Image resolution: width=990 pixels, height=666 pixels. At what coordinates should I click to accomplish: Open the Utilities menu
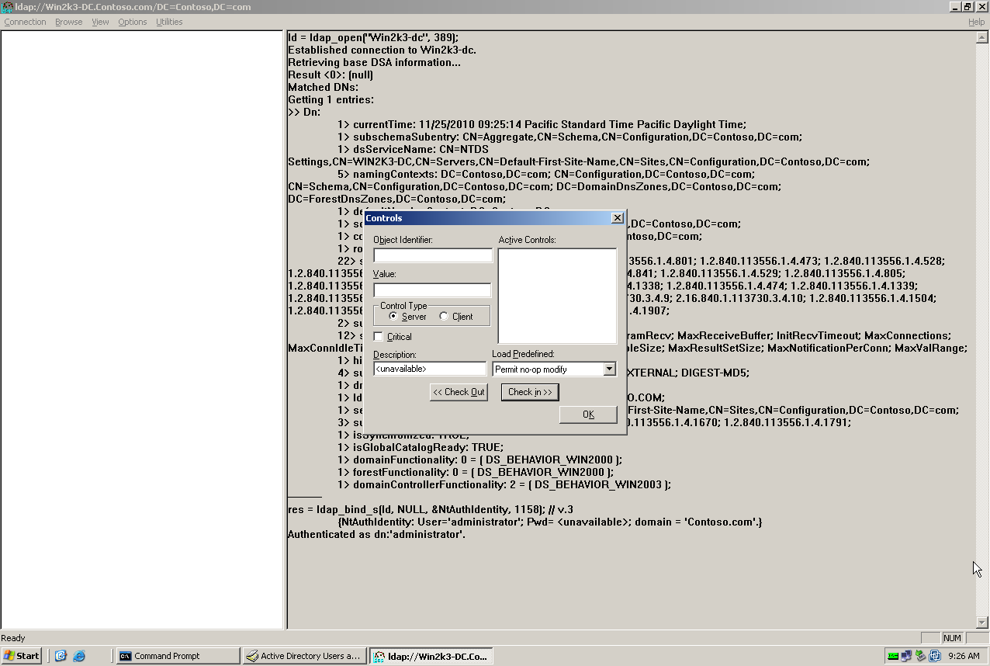click(x=168, y=22)
